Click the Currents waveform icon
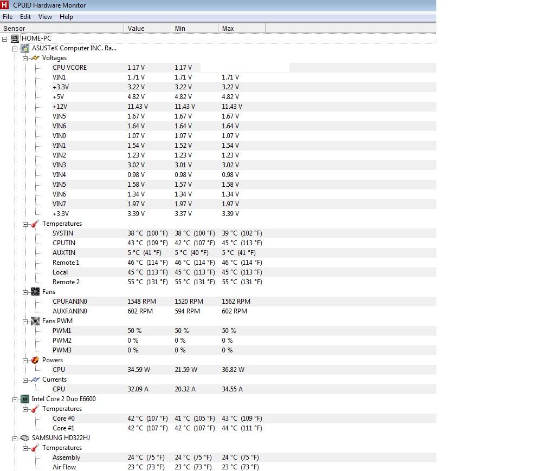Image resolution: width=555 pixels, height=471 pixels. point(35,380)
